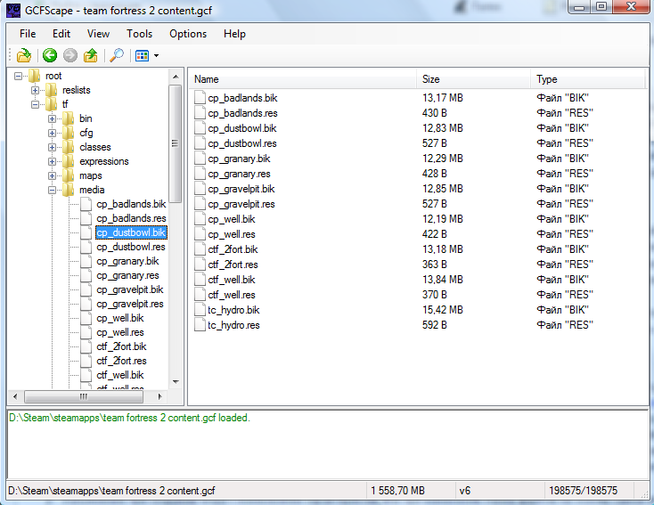654x505 pixels.
Task: Collapse the media folder node
Action: 53,190
